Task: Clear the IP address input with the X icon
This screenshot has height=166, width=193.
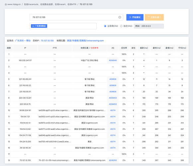Action: click(120, 17)
